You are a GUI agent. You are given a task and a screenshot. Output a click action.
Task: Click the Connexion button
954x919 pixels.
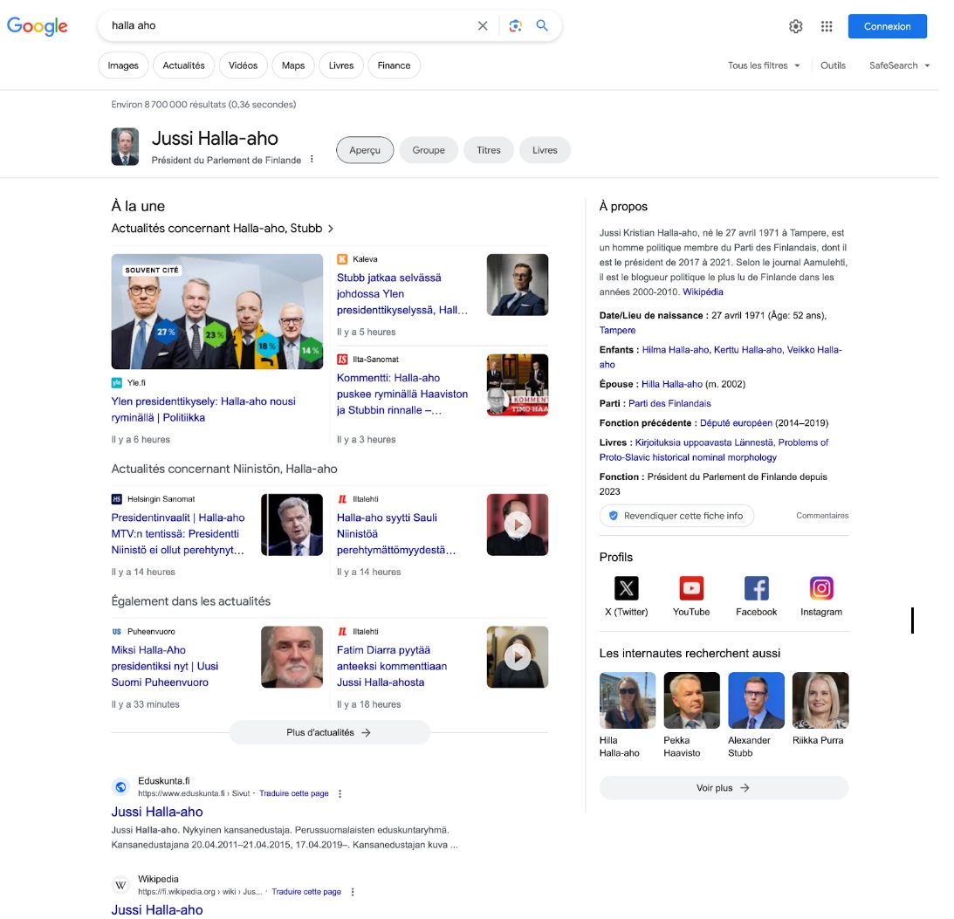(x=887, y=26)
